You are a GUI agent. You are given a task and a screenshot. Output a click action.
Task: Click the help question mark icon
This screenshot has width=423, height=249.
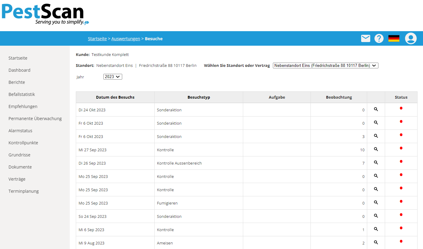pos(379,38)
